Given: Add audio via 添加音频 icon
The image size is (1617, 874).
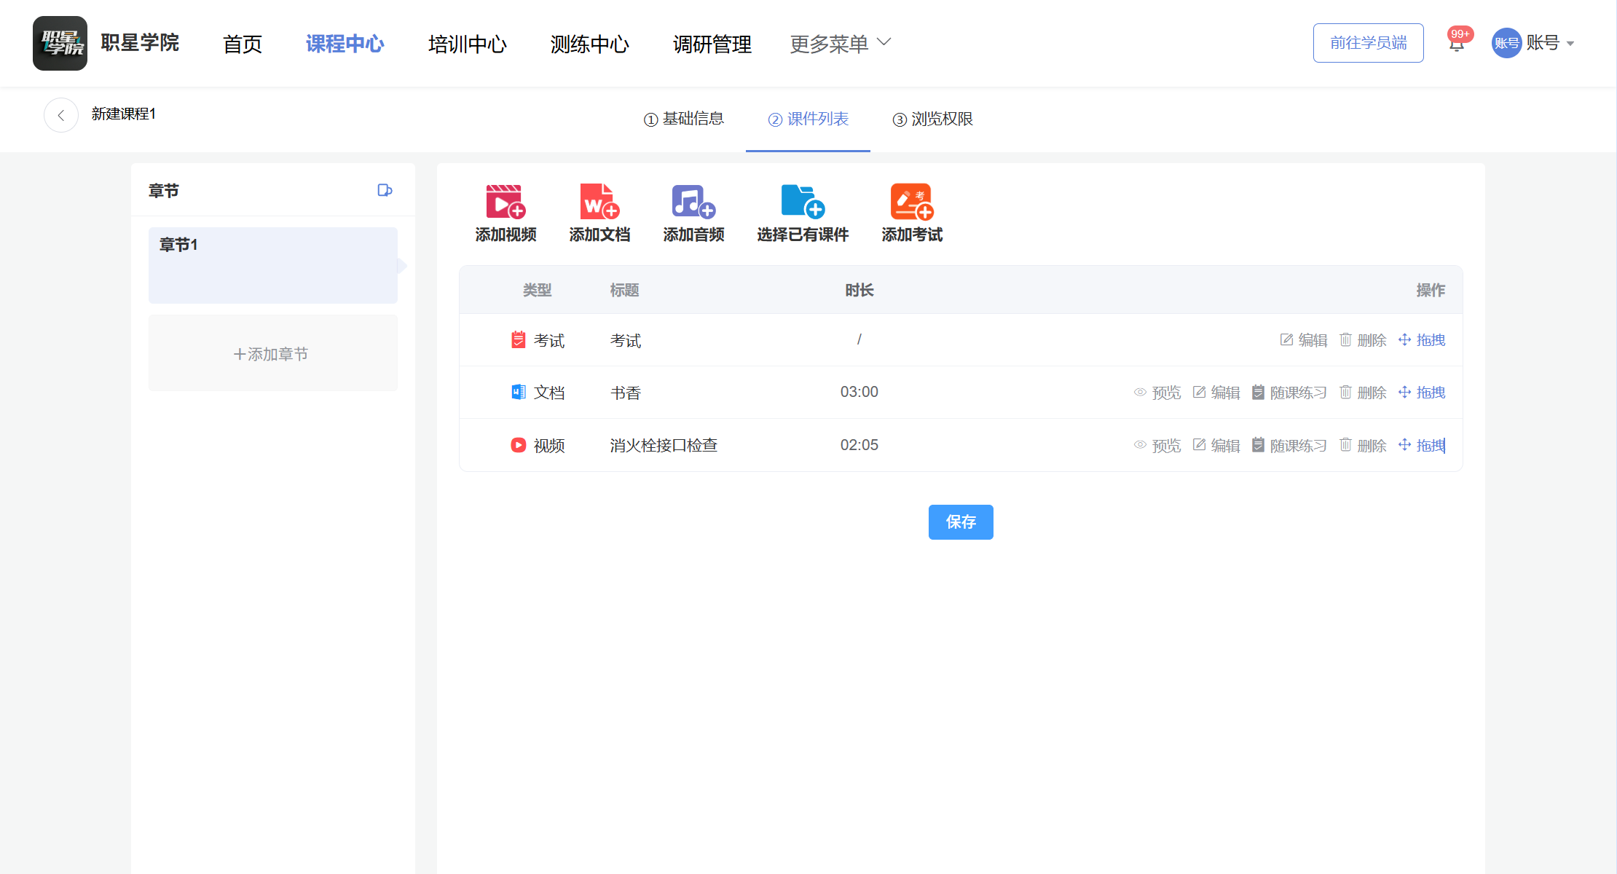Looking at the screenshot, I should 693,202.
